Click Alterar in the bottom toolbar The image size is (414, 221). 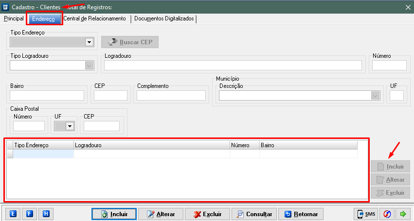click(161, 214)
